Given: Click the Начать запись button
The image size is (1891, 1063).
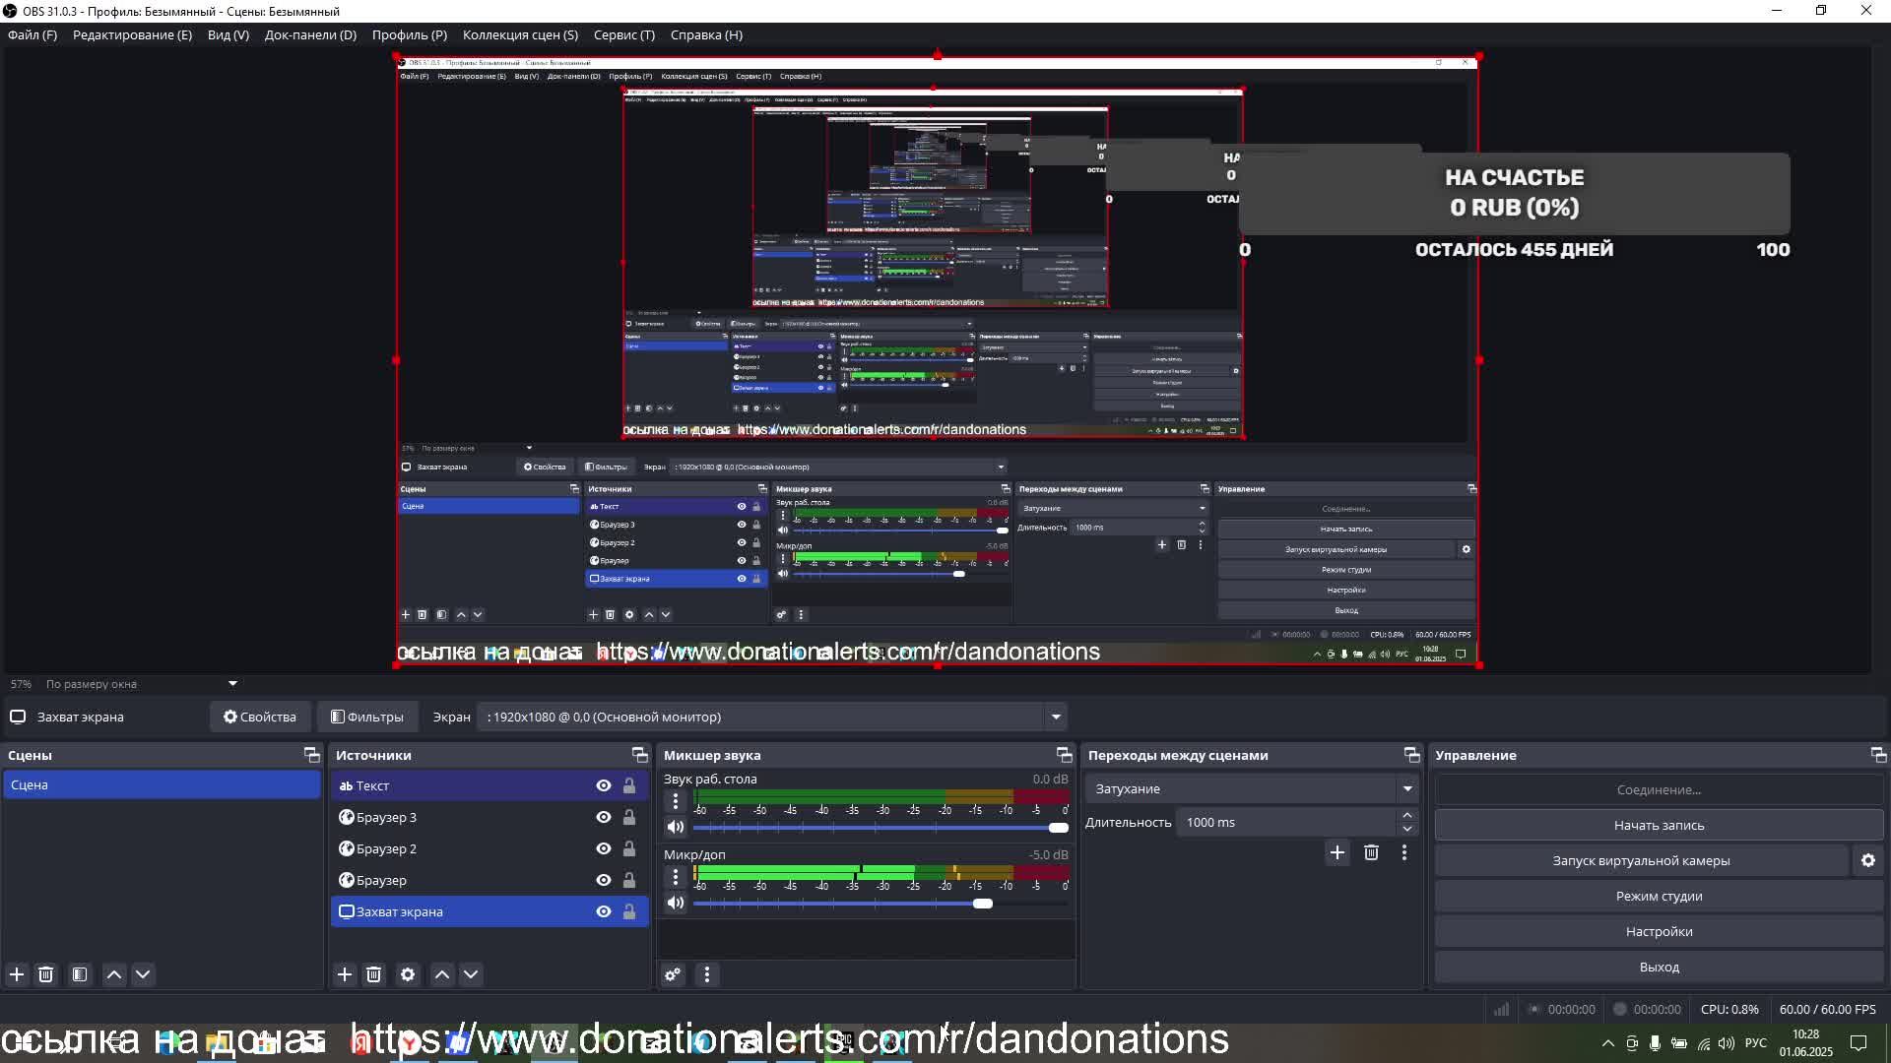Looking at the screenshot, I should pyautogui.click(x=1659, y=825).
